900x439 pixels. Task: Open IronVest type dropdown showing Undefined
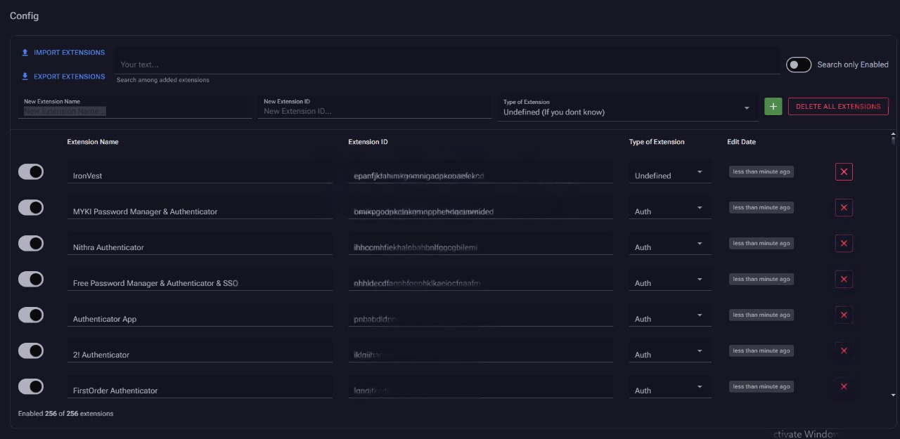670,172
